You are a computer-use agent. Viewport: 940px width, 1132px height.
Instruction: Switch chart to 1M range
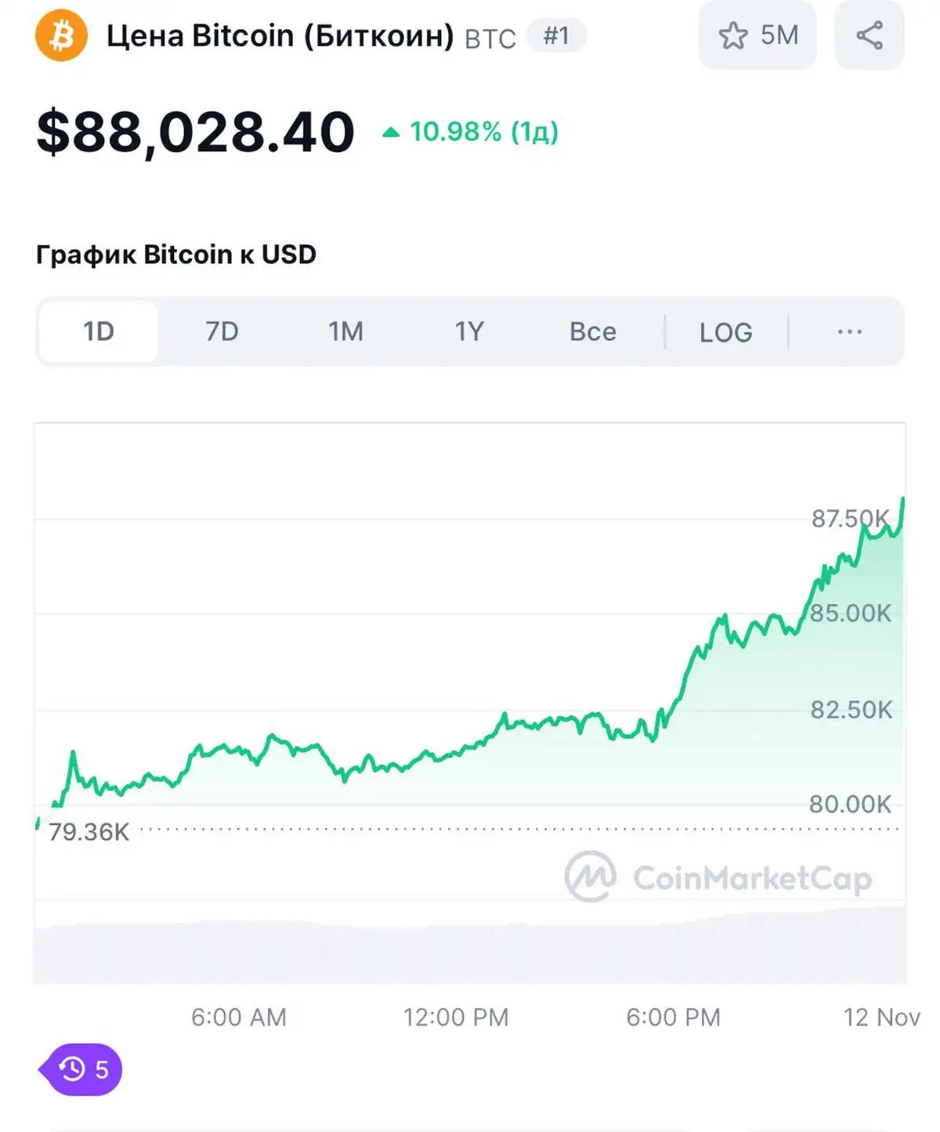click(345, 331)
